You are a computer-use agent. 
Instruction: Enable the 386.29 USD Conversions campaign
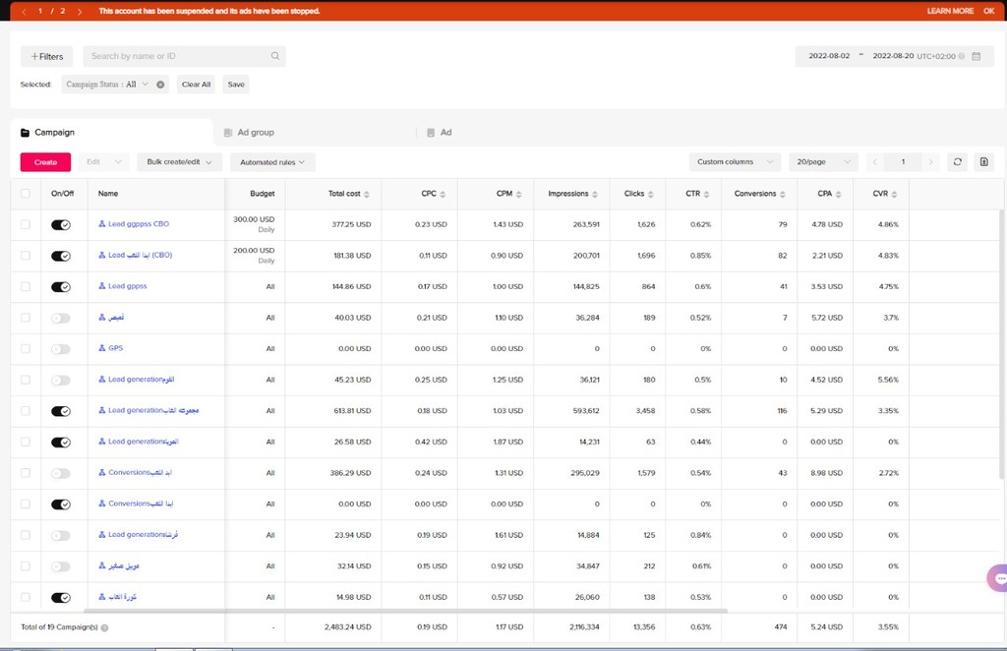[x=61, y=473]
